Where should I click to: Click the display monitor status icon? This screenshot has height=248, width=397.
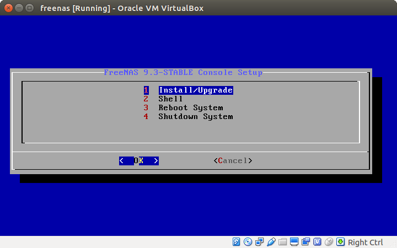click(x=294, y=242)
